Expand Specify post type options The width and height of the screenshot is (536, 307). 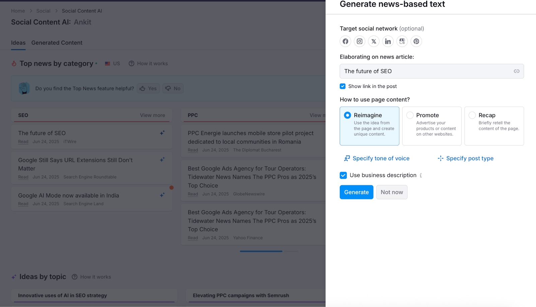pyautogui.click(x=466, y=159)
